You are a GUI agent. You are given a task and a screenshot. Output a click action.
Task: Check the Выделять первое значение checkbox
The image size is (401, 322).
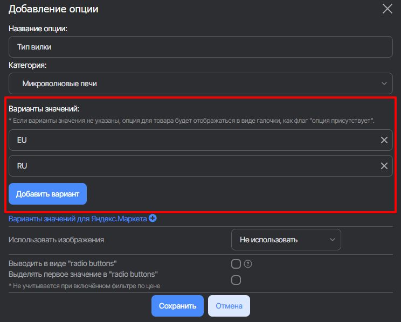236,280
